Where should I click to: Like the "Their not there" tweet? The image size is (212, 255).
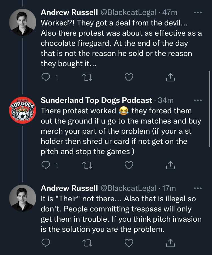pos(129,243)
